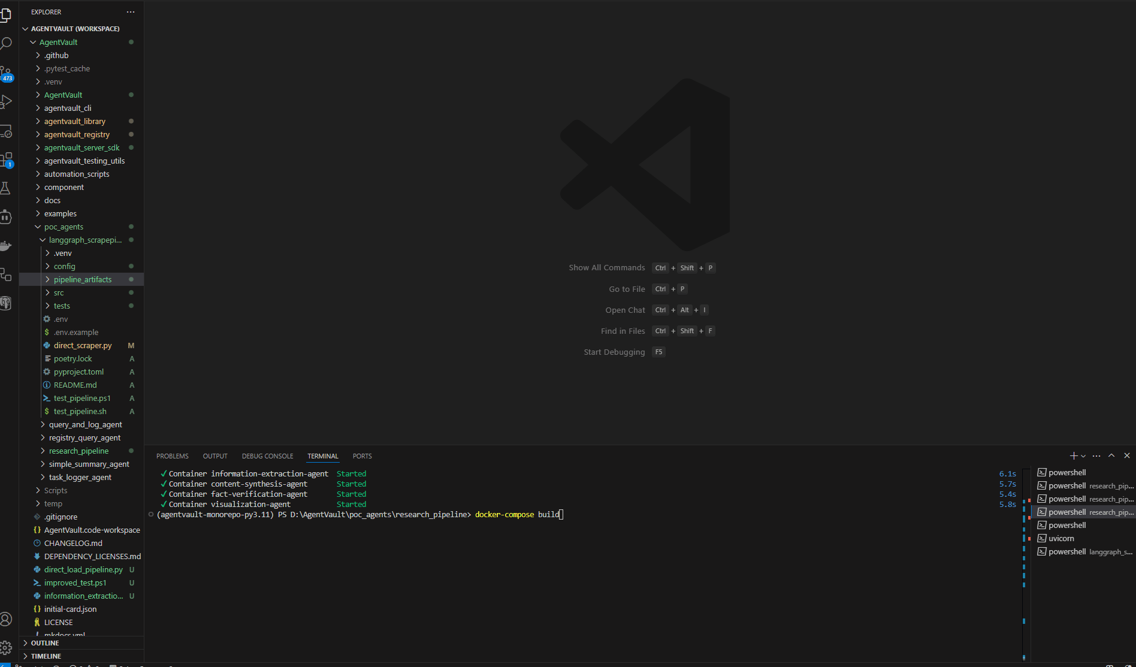Collapse langgraph_scrapepi... folder
Viewport: 1136px width, 667px height.
[x=85, y=240]
